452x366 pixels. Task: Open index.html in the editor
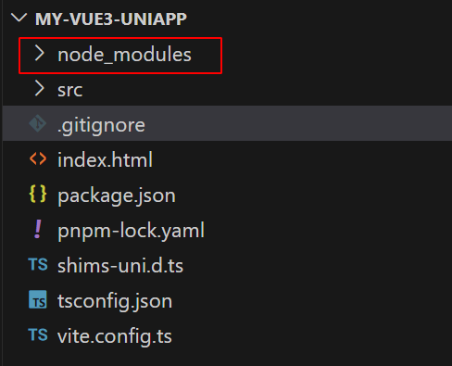coord(105,159)
